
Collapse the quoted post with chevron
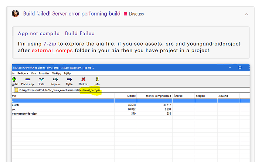coord(246,14)
